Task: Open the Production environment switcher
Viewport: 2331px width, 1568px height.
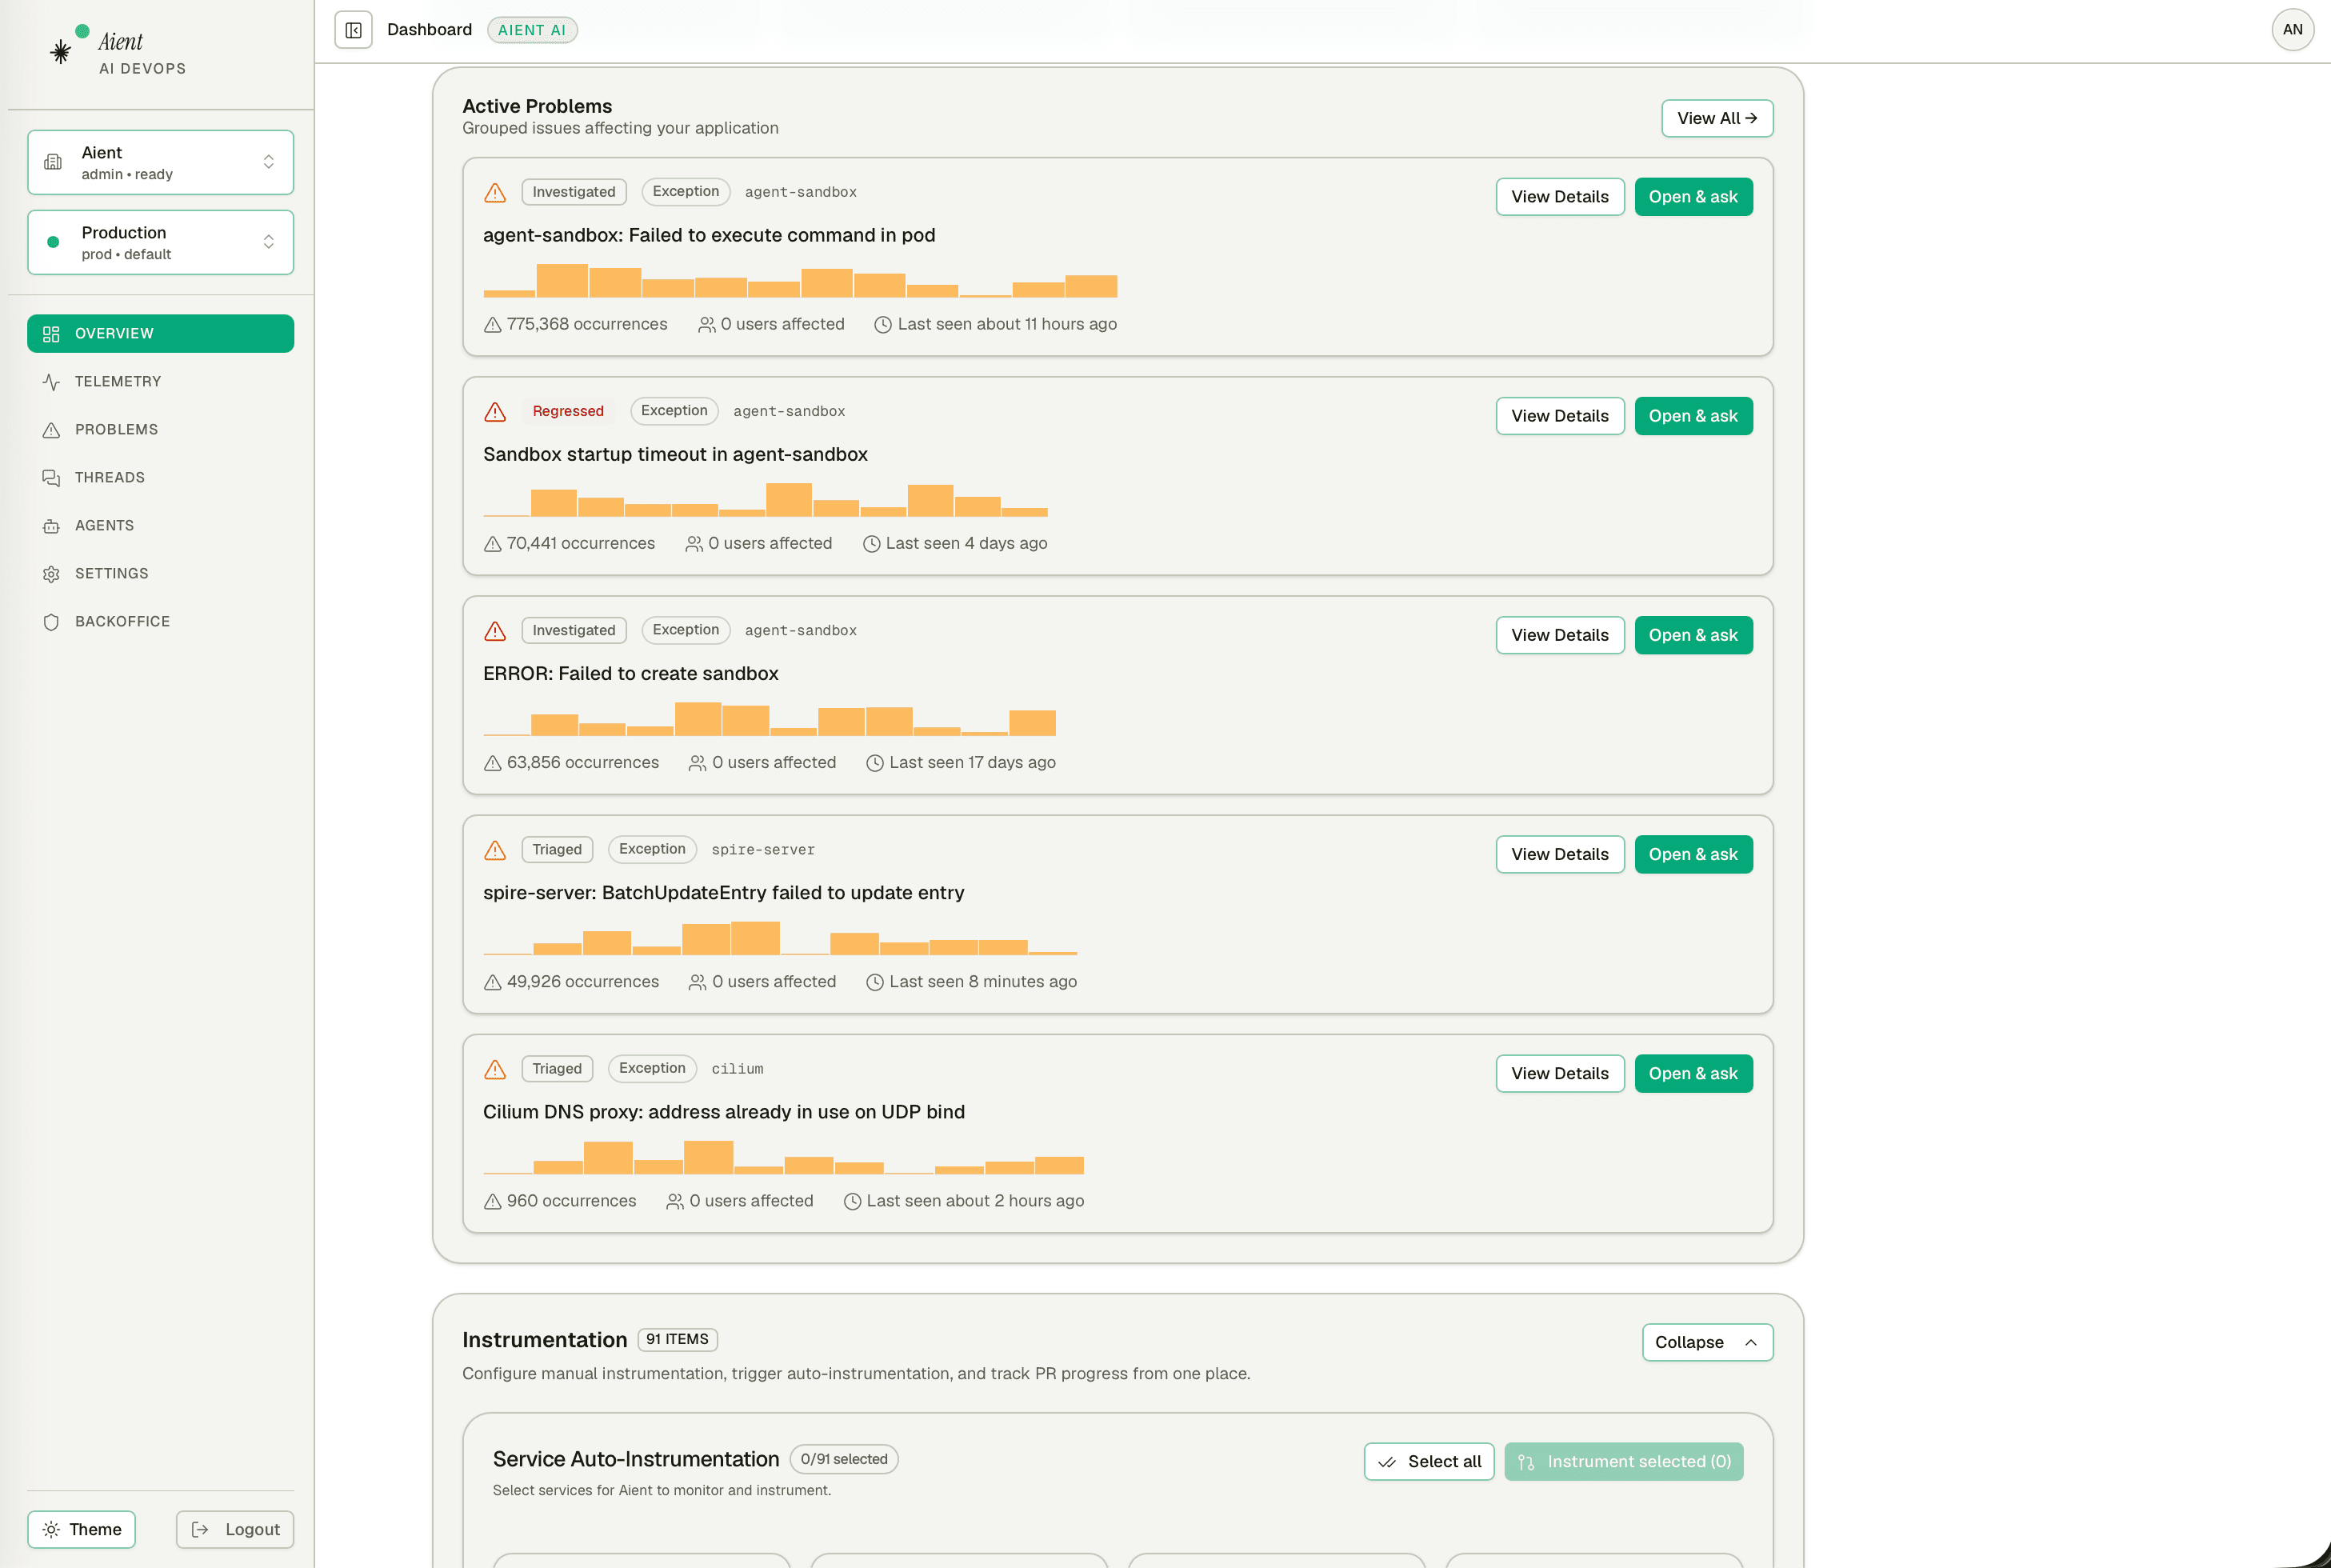Action: [161, 242]
